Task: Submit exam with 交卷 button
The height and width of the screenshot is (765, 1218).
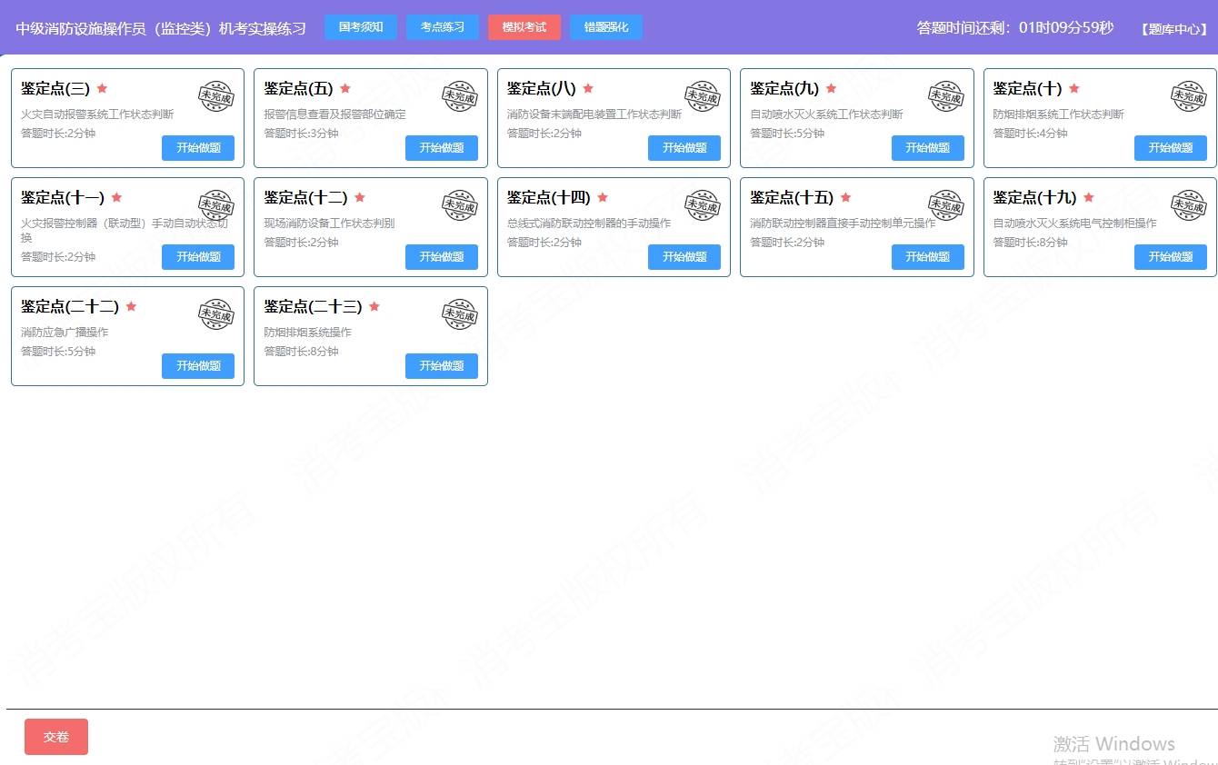Action: [x=56, y=737]
